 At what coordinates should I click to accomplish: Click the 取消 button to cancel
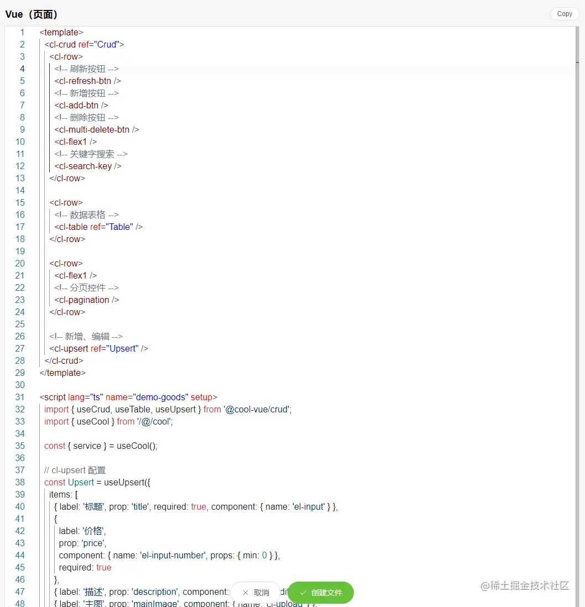[259, 592]
